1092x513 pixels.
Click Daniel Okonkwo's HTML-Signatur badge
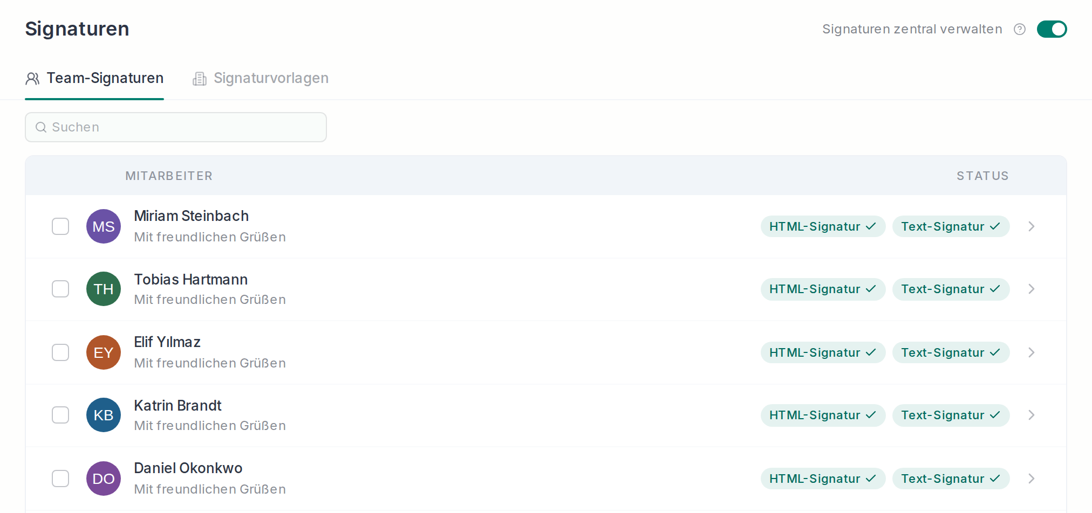(x=823, y=479)
